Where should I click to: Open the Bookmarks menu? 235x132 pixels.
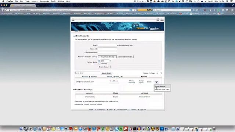(44, 1)
